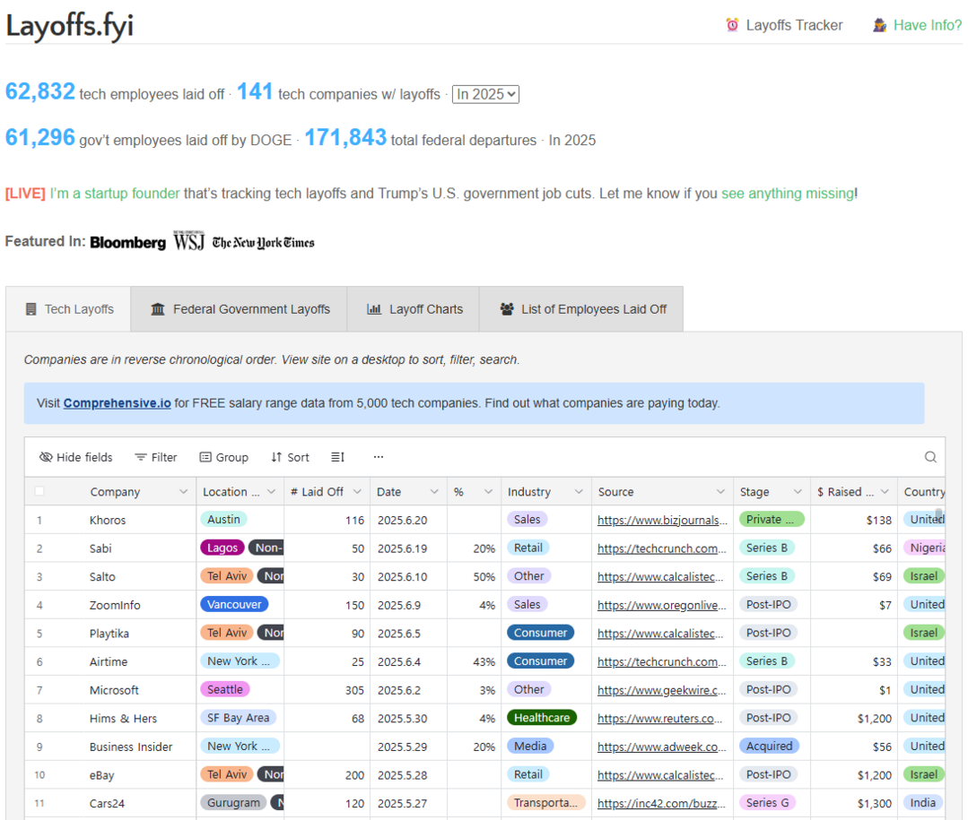Open the Salto calcalistech source link
The height and width of the screenshot is (820, 968).
click(660, 576)
